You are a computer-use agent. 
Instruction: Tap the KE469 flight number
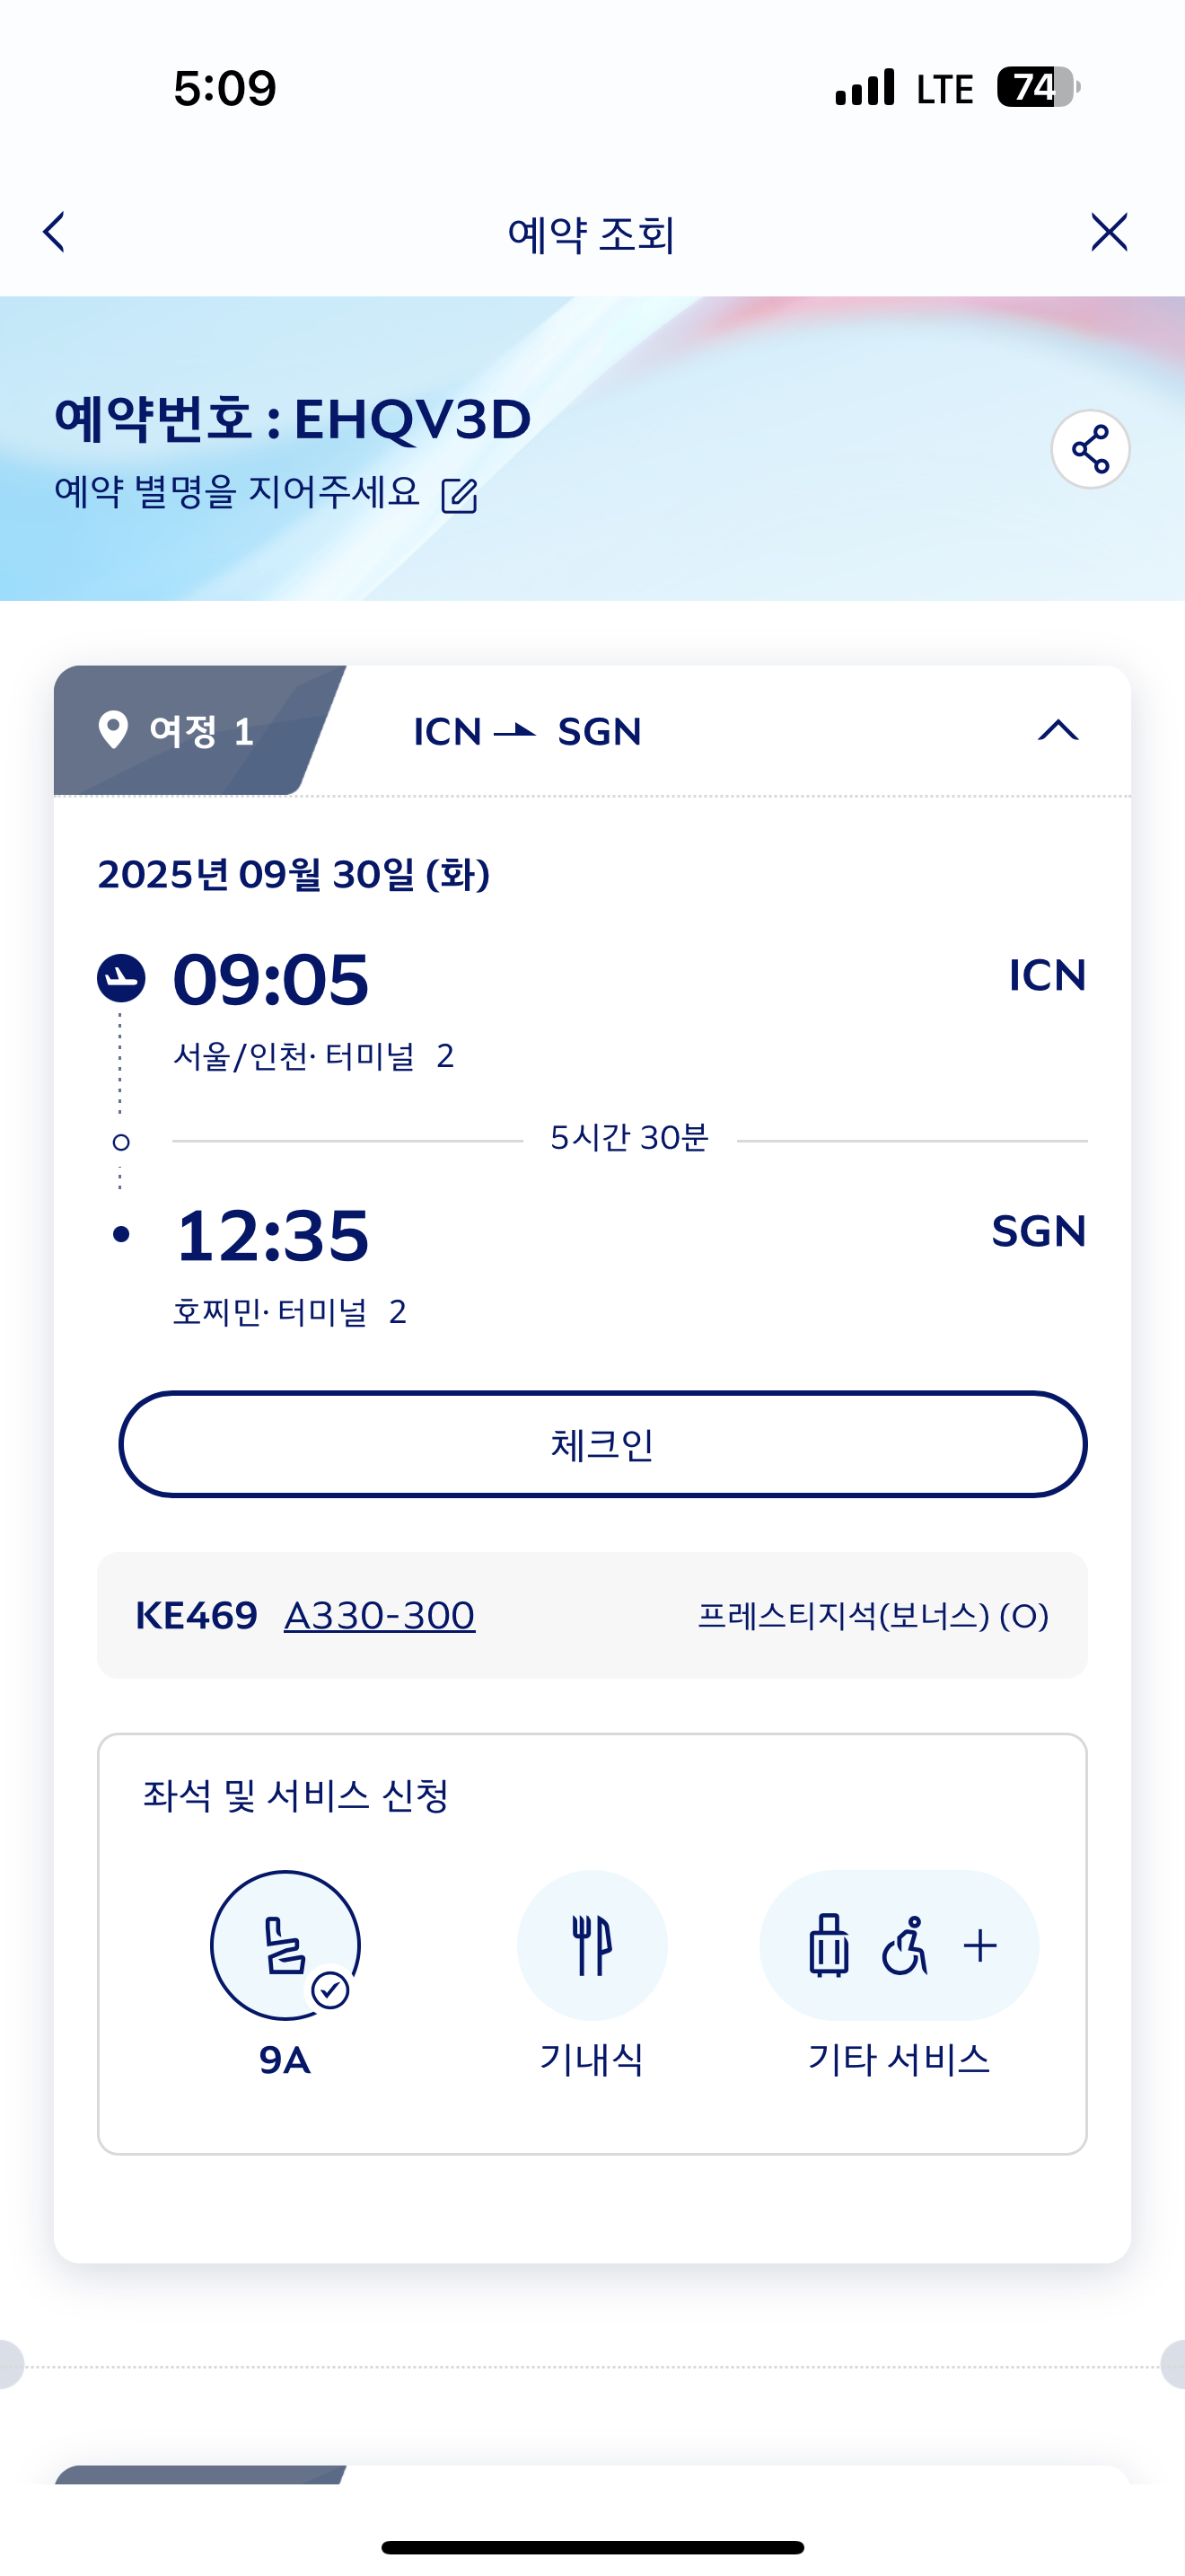pyautogui.click(x=196, y=1615)
